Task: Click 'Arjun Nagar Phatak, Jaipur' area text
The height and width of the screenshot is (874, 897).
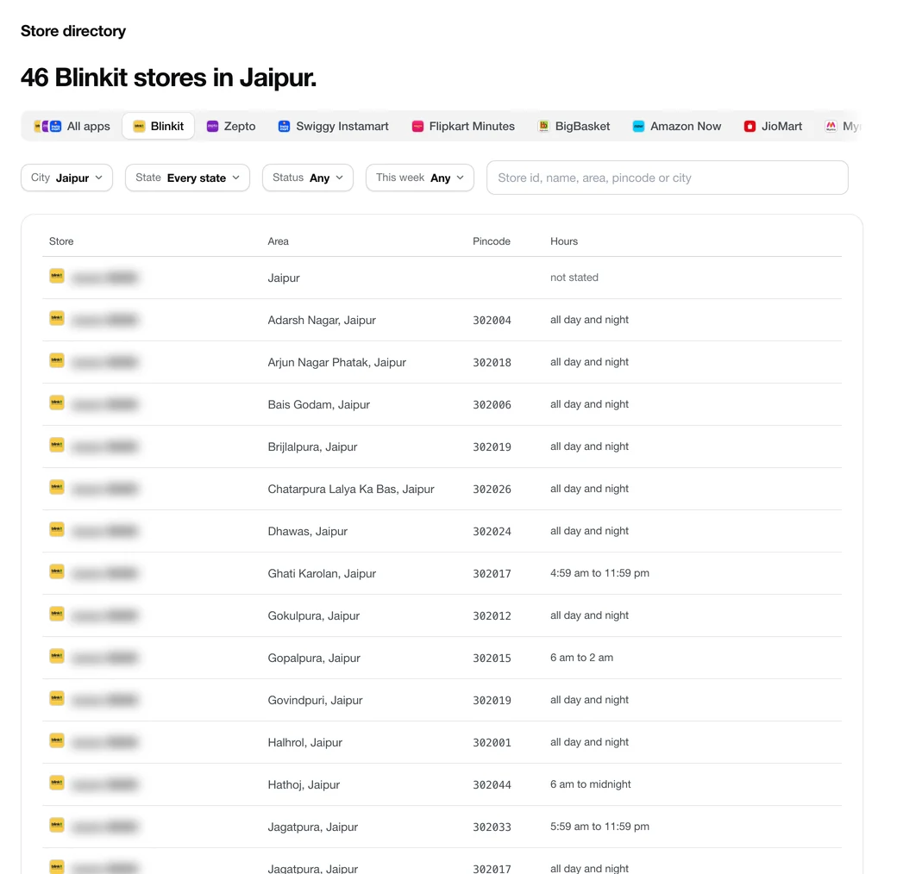Action: (x=337, y=362)
